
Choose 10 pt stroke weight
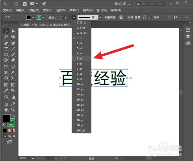81,84
